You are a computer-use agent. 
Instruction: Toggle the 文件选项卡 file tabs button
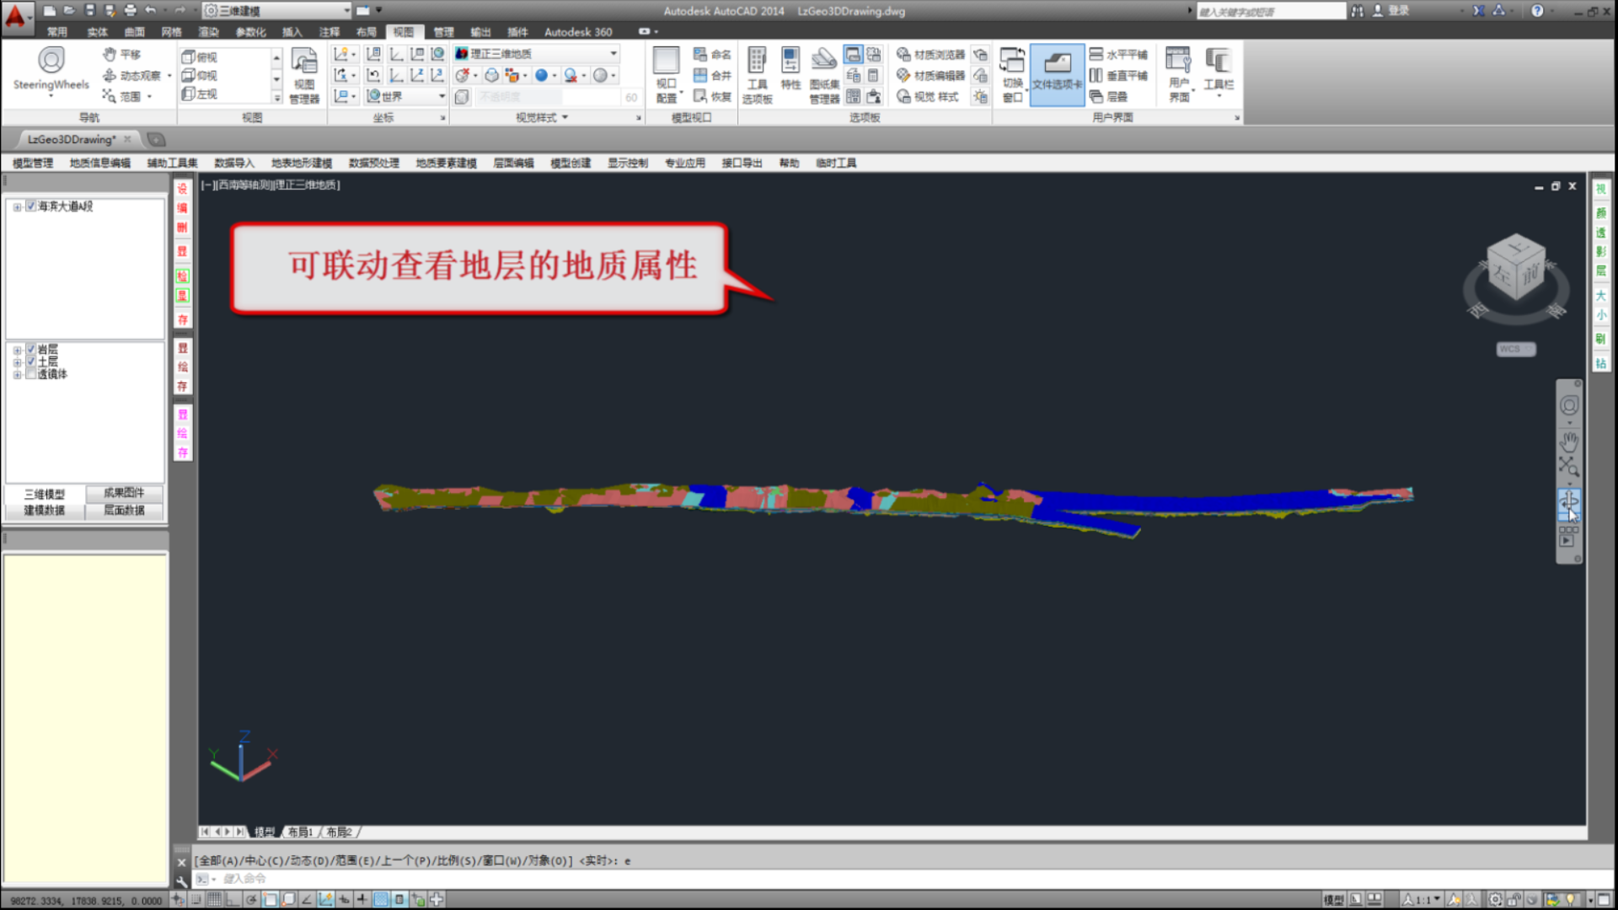point(1057,74)
